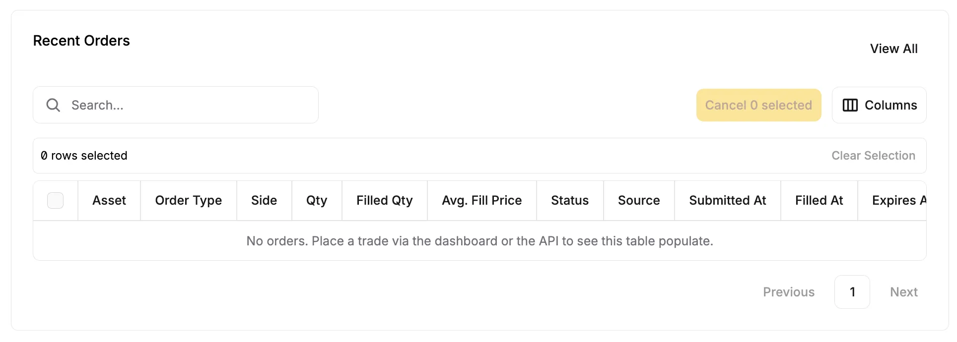Click the Side column header

264,200
